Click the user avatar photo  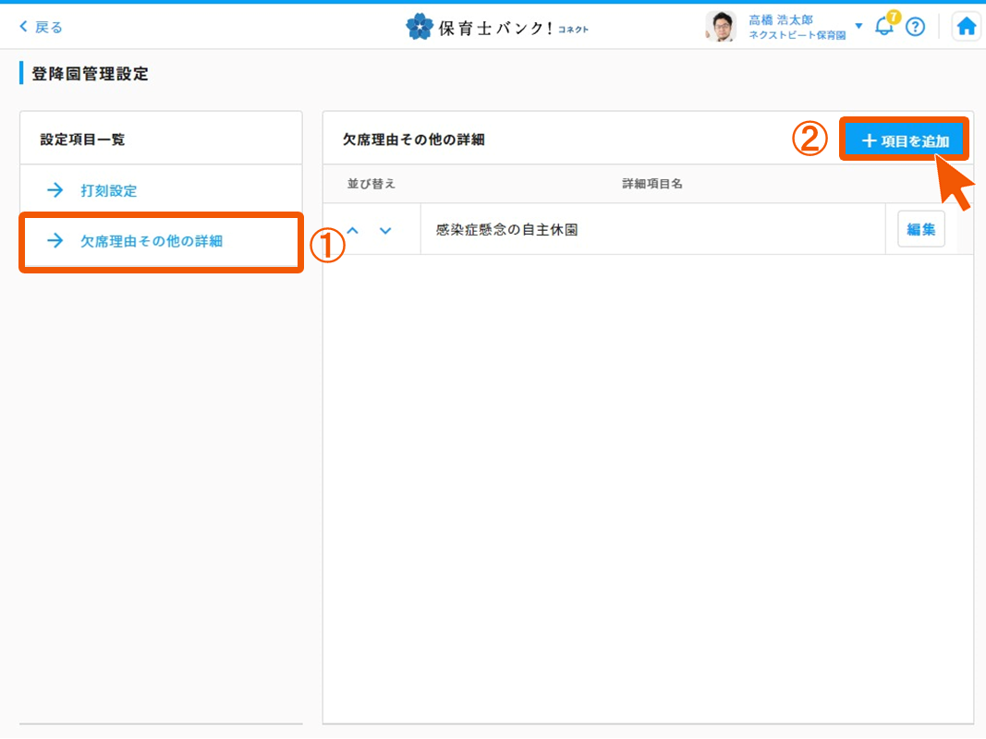pos(720,27)
